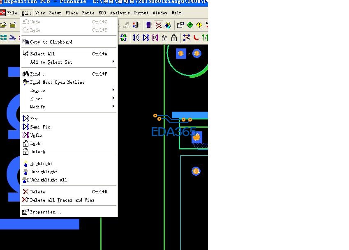Choose Lock in Edit menu
Image resolution: width=349 pixels, height=250 pixels.
tap(69, 143)
